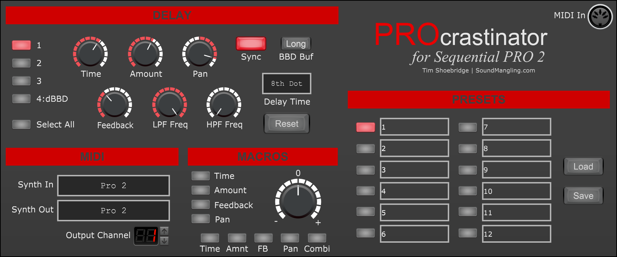Select preset slot 3 button
This screenshot has width=617, height=257.
(366, 170)
